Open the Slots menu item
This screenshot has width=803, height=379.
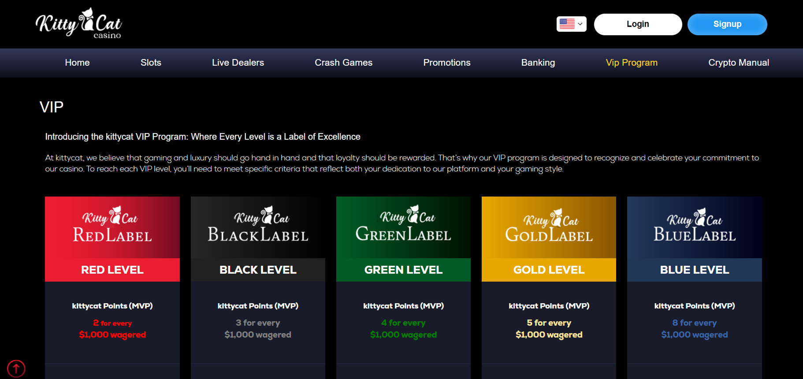(x=151, y=63)
